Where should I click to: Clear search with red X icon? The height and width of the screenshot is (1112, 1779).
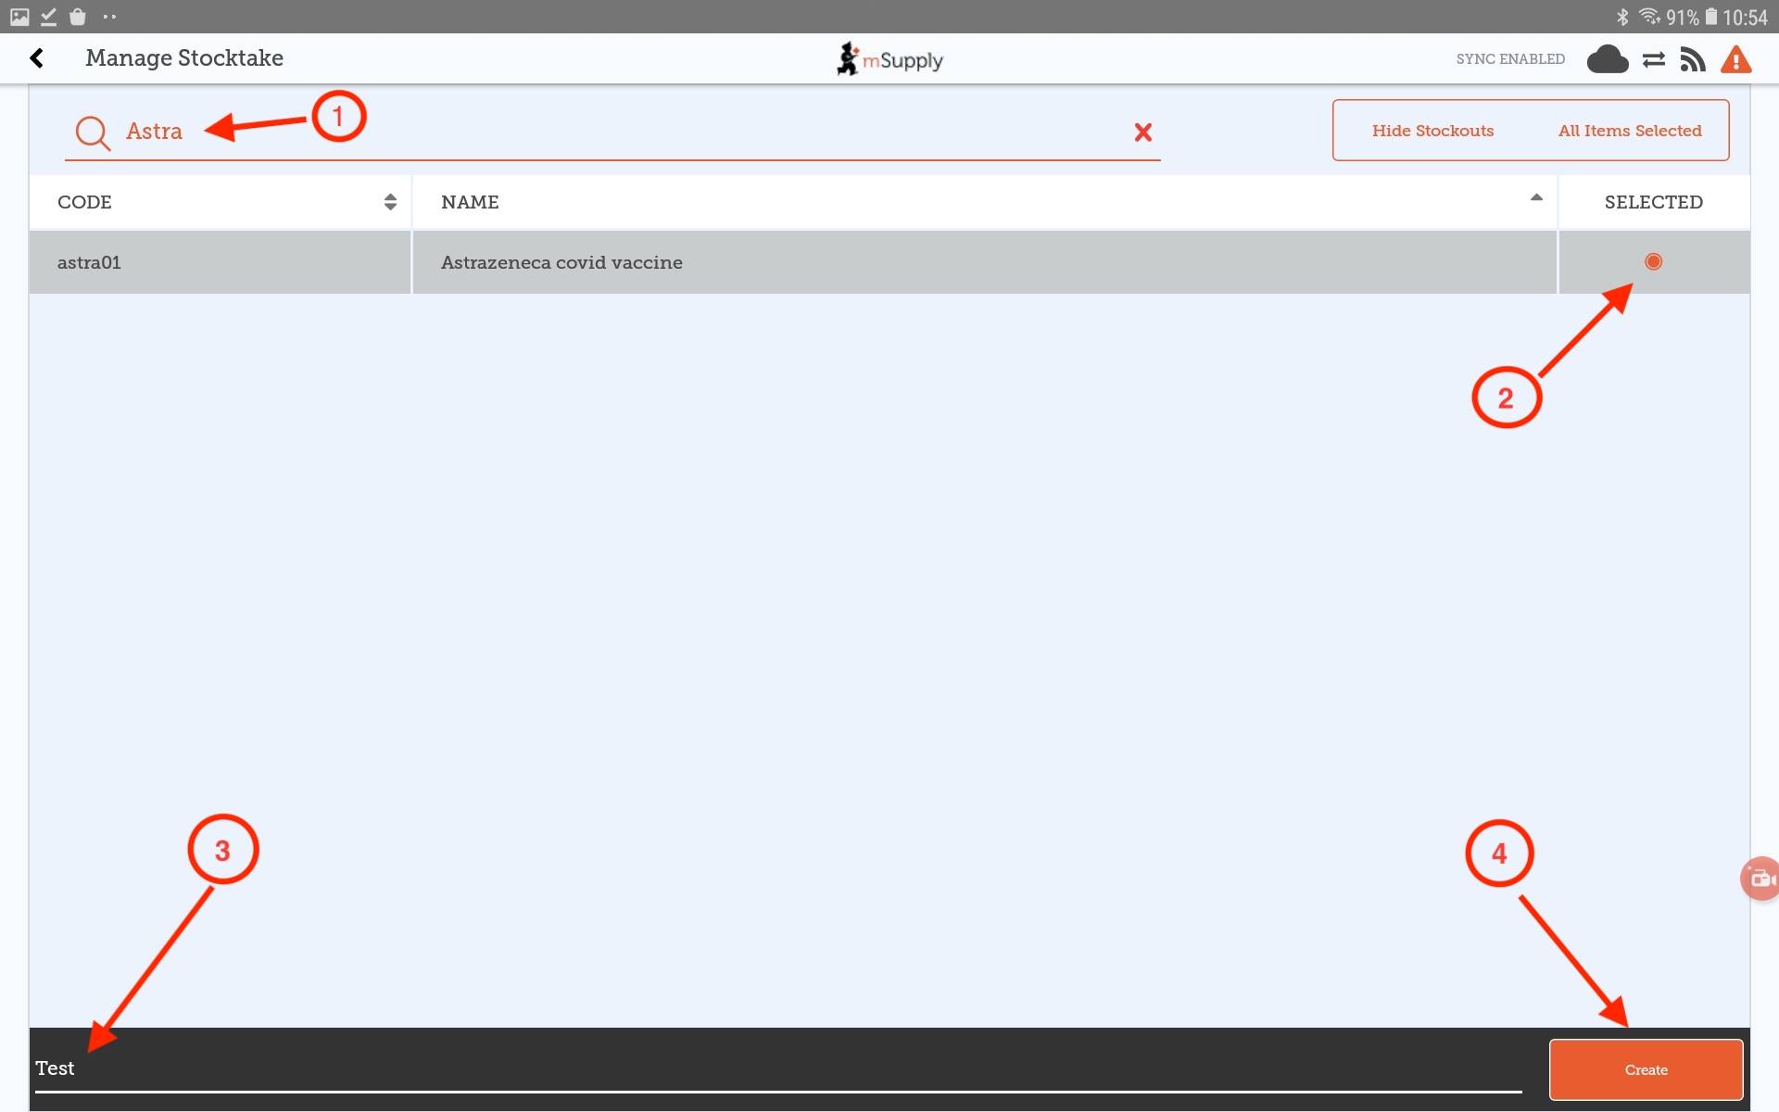[x=1142, y=133]
